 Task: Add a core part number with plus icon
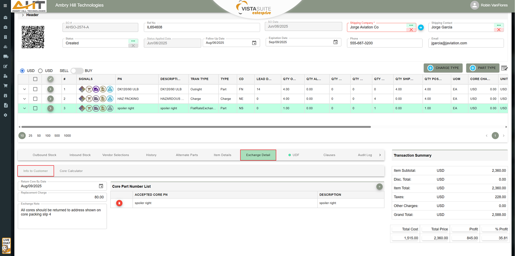379,187
